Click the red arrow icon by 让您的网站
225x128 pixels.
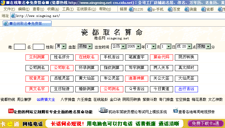[11, 111]
